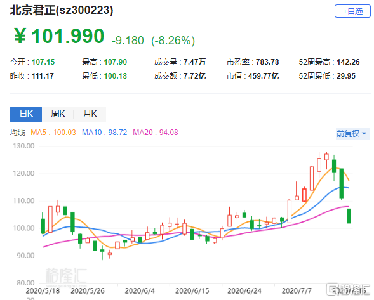Viewport: 374px width, 300px height.
Task: Click the 90.00 y-axis label
Action: point(25,256)
